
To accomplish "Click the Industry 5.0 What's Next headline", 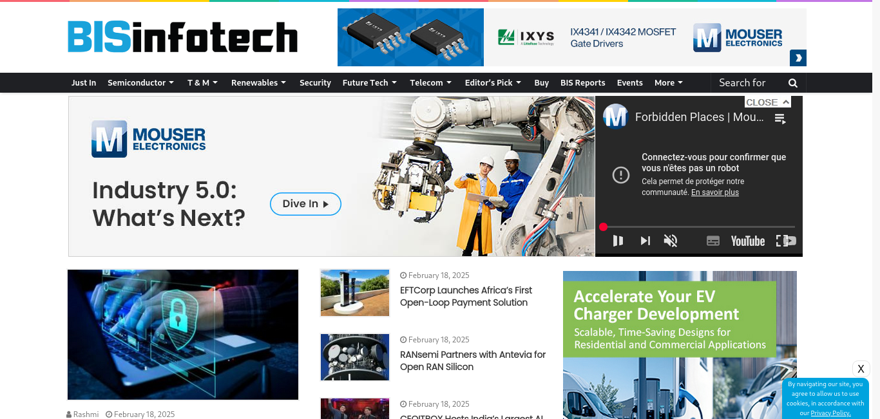I will [169, 204].
